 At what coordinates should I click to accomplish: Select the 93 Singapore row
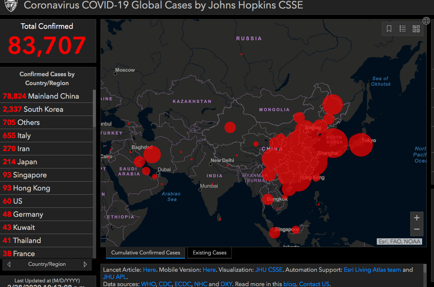click(x=47, y=175)
